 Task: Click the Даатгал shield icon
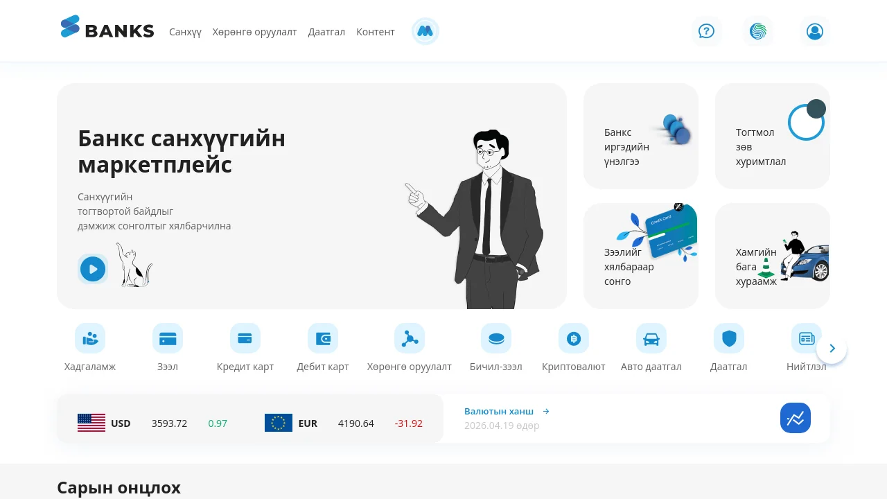point(729,338)
